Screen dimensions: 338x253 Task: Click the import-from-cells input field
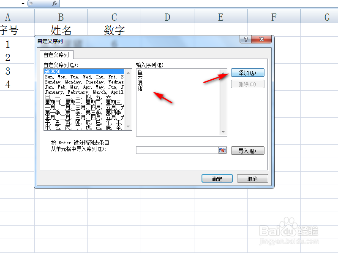click(x=177, y=150)
